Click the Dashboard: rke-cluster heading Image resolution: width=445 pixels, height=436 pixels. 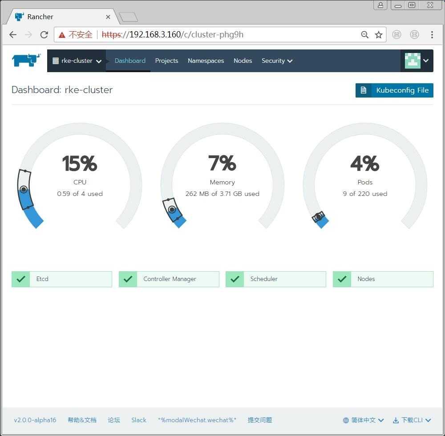point(62,90)
